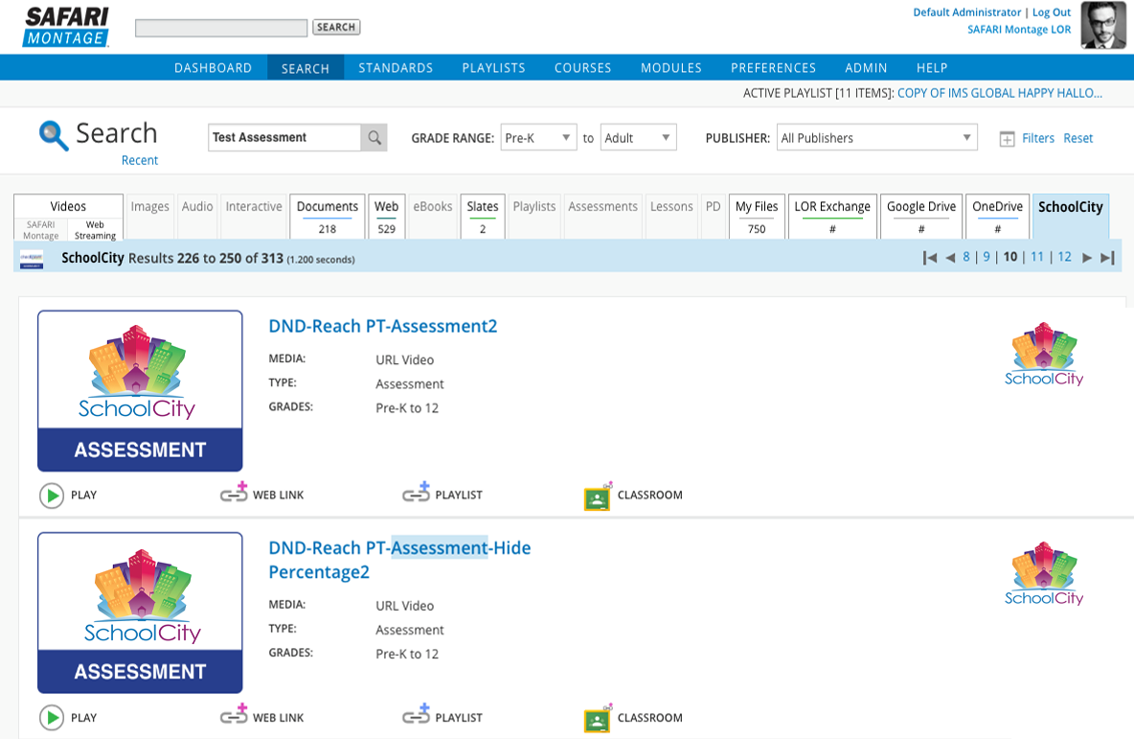Jump to last results page icon

[x=1107, y=257]
